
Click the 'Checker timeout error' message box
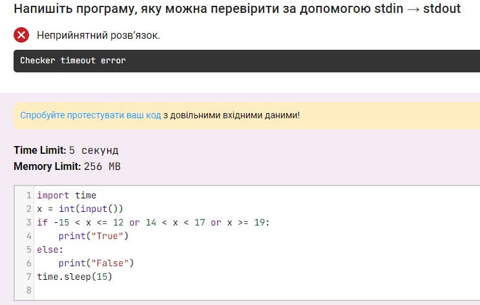point(247,61)
